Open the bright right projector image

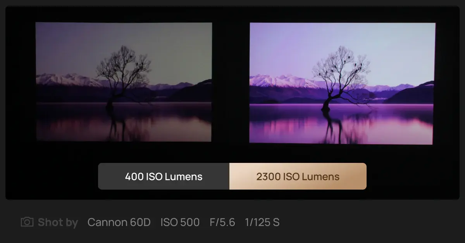click(x=342, y=83)
